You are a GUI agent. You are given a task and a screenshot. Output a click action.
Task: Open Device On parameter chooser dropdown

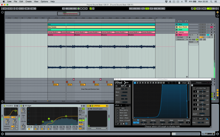coord(182,39)
